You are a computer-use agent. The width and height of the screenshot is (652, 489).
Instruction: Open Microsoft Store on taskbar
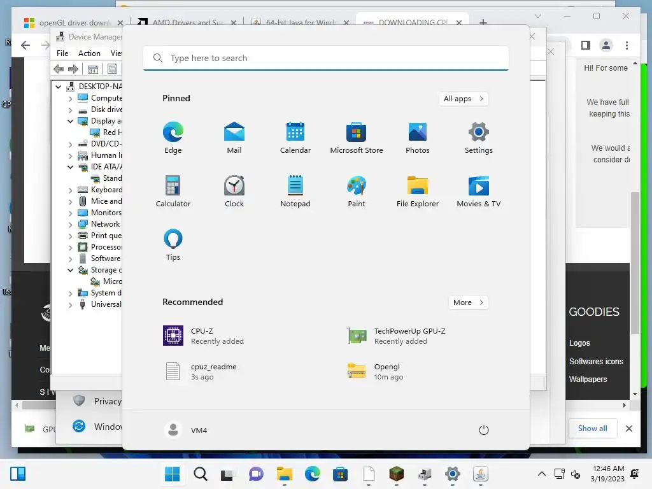(340, 474)
